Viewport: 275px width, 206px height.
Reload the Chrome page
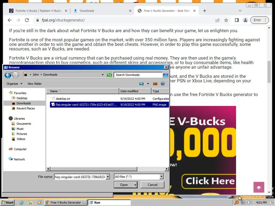pyautogui.click(x=27, y=20)
